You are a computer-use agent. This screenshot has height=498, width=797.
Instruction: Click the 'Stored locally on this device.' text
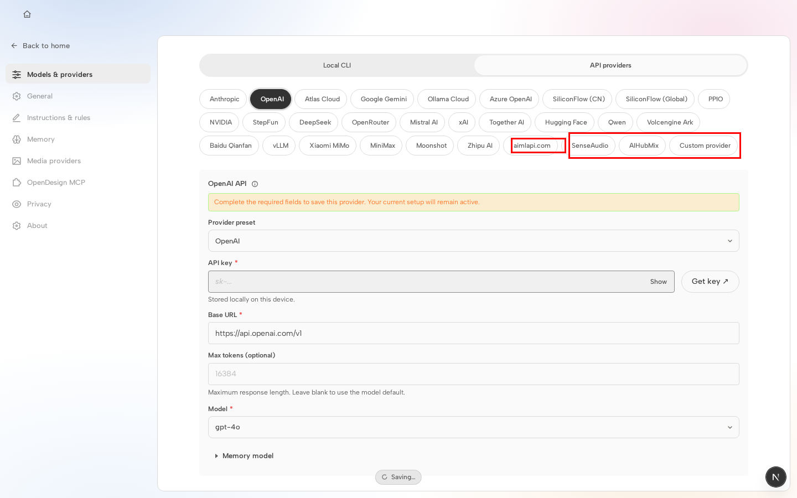pos(251,299)
